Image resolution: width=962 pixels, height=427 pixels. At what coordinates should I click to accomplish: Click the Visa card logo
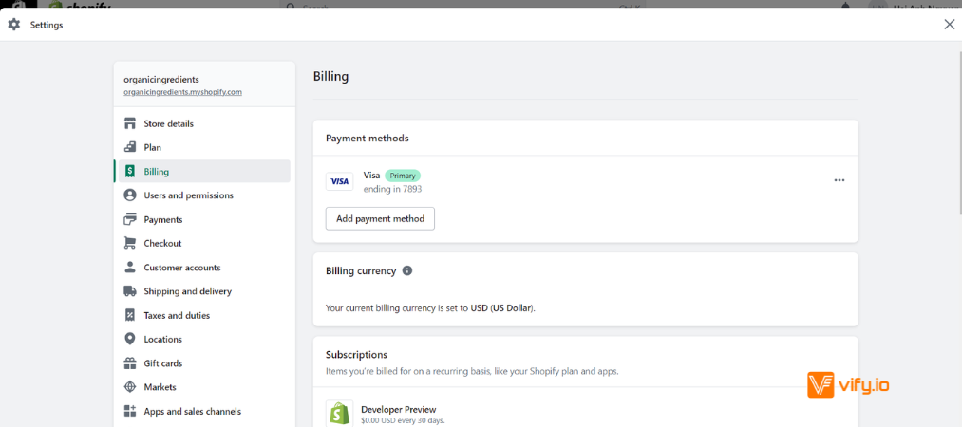[x=339, y=181]
